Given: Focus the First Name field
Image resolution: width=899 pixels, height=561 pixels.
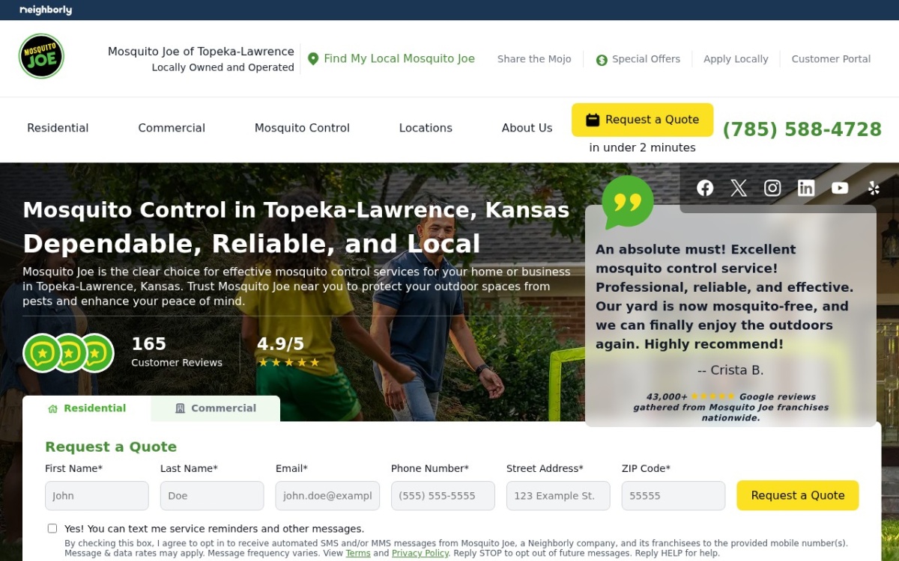Looking at the screenshot, I should click(97, 496).
